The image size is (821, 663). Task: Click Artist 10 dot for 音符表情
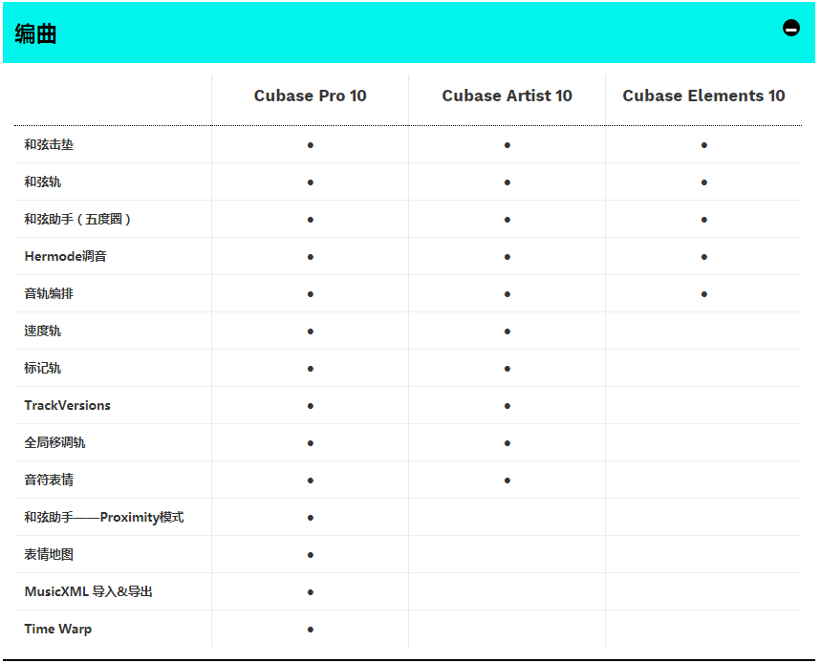[x=508, y=481]
